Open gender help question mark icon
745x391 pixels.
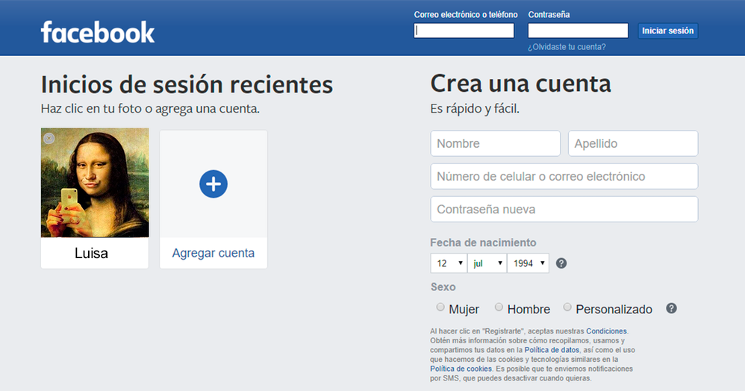(x=671, y=308)
